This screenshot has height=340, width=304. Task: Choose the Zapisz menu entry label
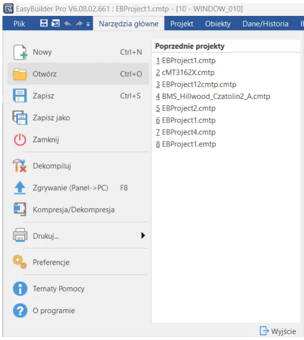click(43, 96)
